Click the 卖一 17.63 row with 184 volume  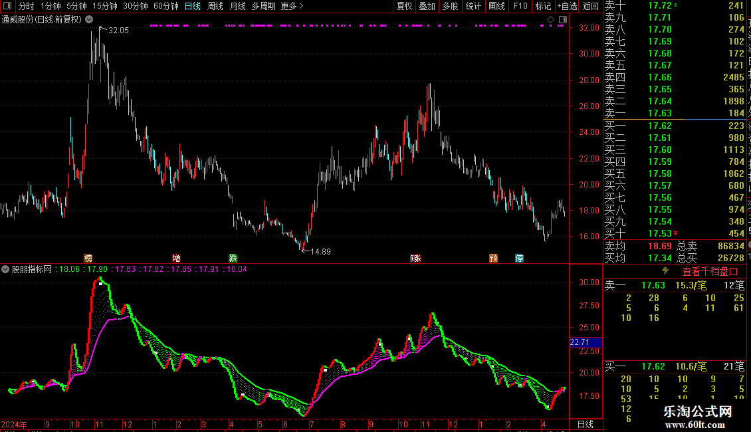coord(675,113)
